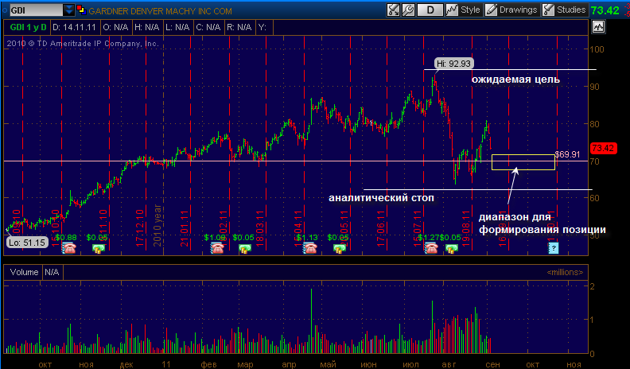Click the earnings phone icon labeled $1.13
Screen dimensions: 630x369
(x=309, y=249)
